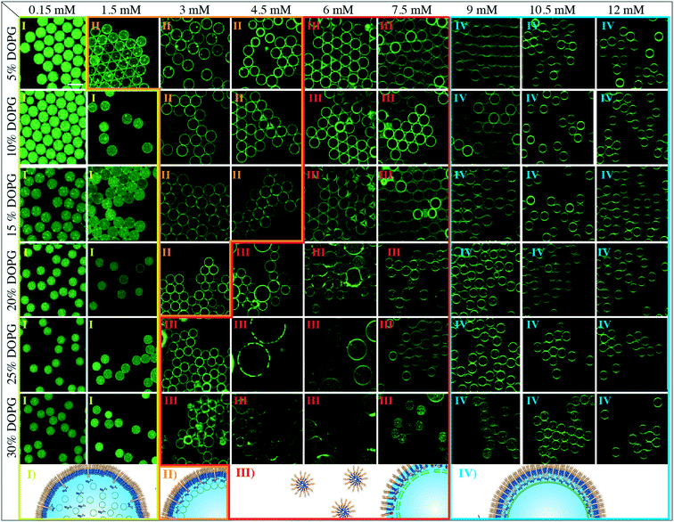
Task: Open the schematic diagram labeled IV)
Action: (561, 492)
